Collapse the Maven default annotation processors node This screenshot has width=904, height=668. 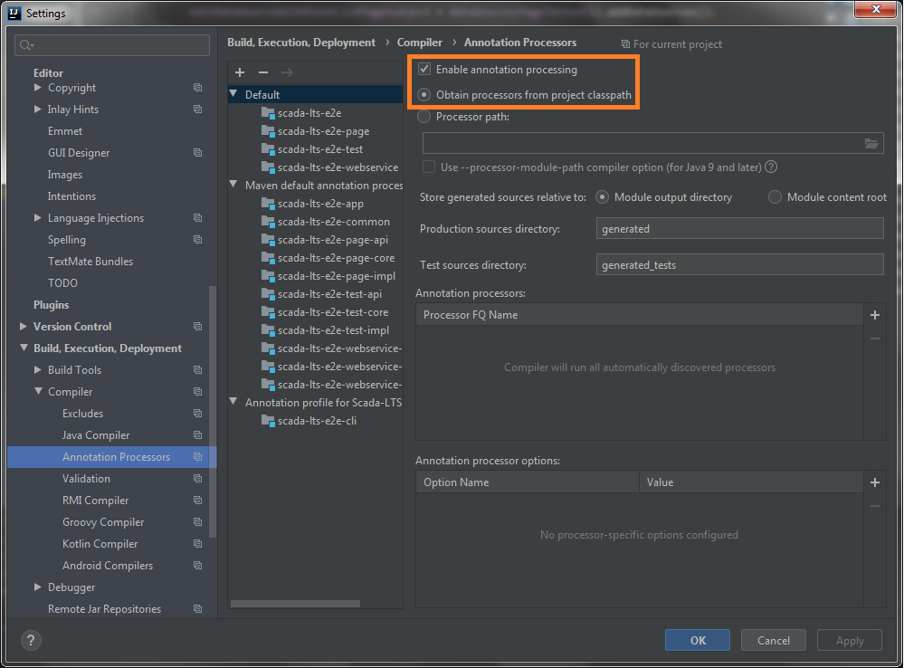click(233, 185)
